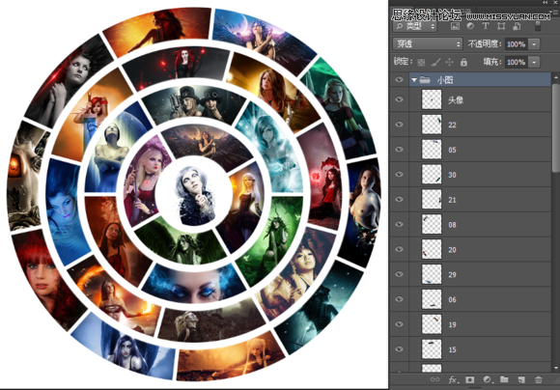
Task: Click the smart object filter icon
Action: tap(517, 26)
